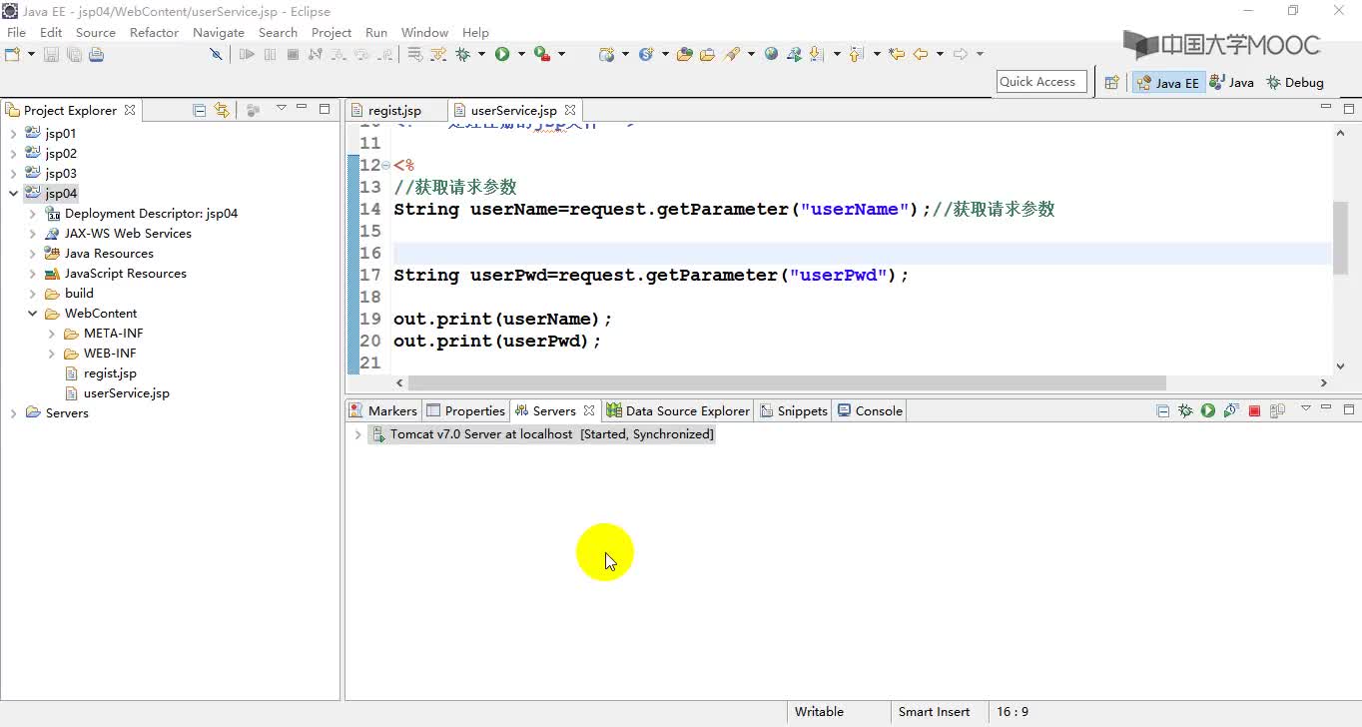The height and width of the screenshot is (727, 1362).
Task: Collapse the WebContent folder
Action: 32,313
